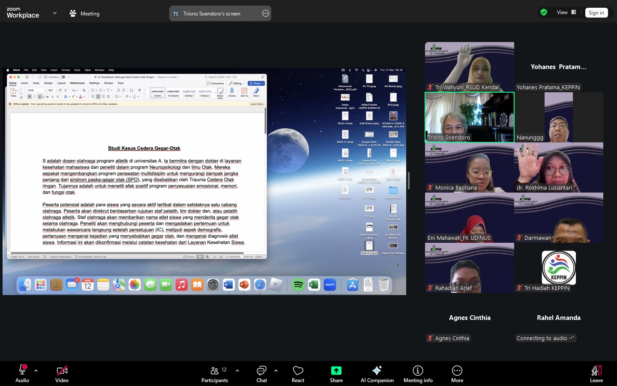Open the More options menu
The width and height of the screenshot is (617, 386).
click(457, 374)
